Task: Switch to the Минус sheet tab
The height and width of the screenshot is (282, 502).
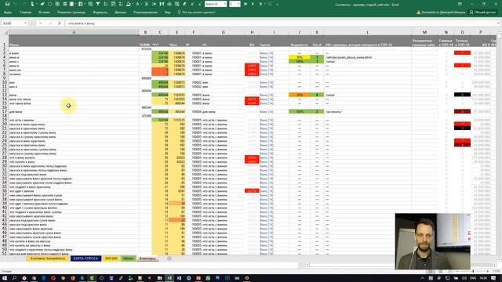Action: pos(128,258)
